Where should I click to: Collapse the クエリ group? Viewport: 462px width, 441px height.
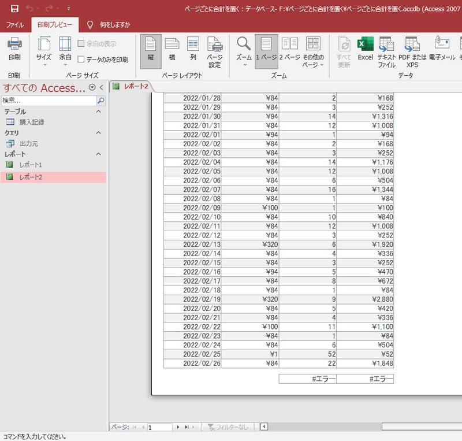[99, 133]
